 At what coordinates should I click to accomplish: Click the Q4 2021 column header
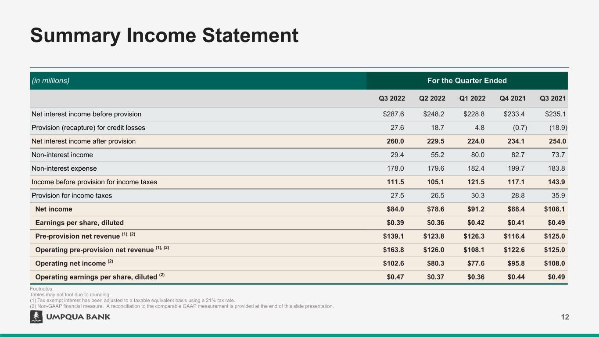(x=513, y=99)
